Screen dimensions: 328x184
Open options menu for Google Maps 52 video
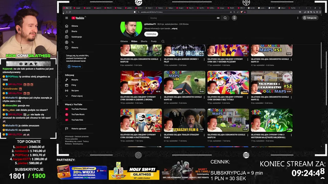click(291, 97)
